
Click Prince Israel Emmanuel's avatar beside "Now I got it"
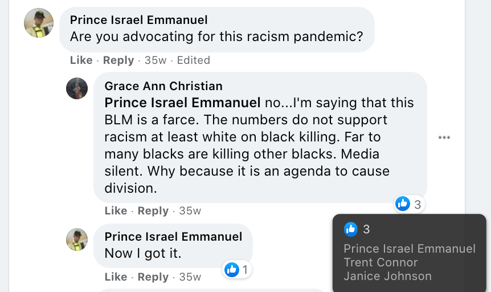77,239
